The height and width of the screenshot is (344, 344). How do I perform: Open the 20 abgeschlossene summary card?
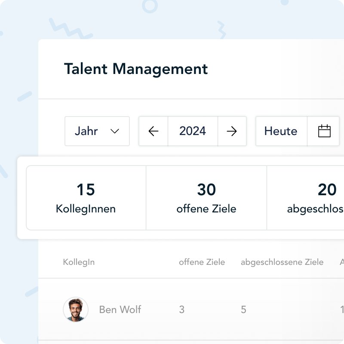306,198
